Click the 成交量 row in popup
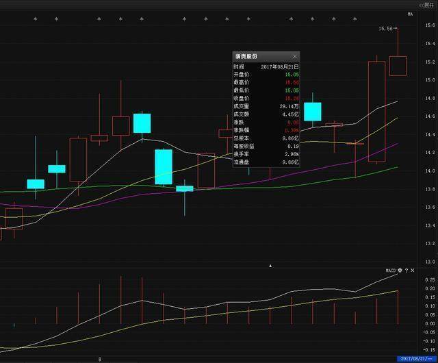438x363 pixels. pyautogui.click(x=266, y=107)
